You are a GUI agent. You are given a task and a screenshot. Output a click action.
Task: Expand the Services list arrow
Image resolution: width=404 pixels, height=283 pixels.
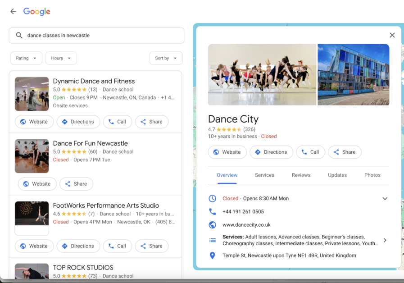pos(385,240)
